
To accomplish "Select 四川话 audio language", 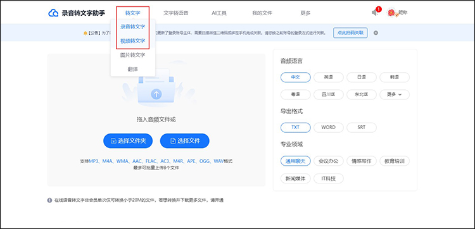I will 328,94.
